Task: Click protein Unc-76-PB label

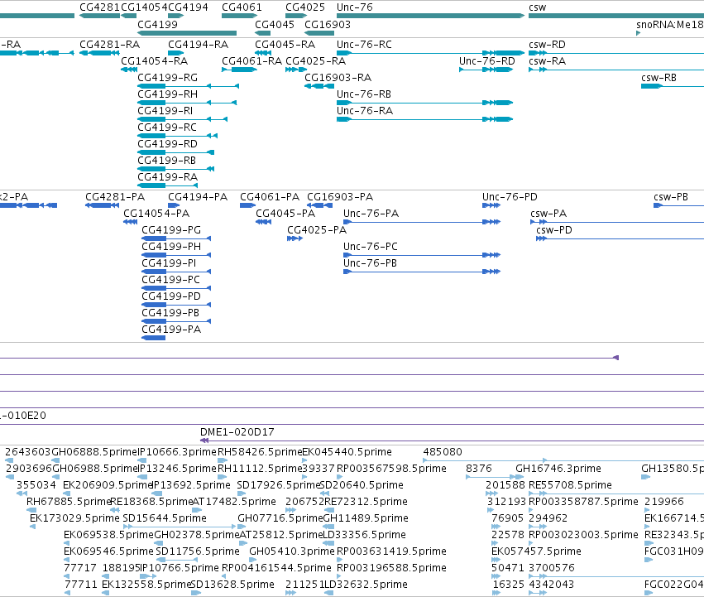Action: pyautogui.click(x=370, y=264)
